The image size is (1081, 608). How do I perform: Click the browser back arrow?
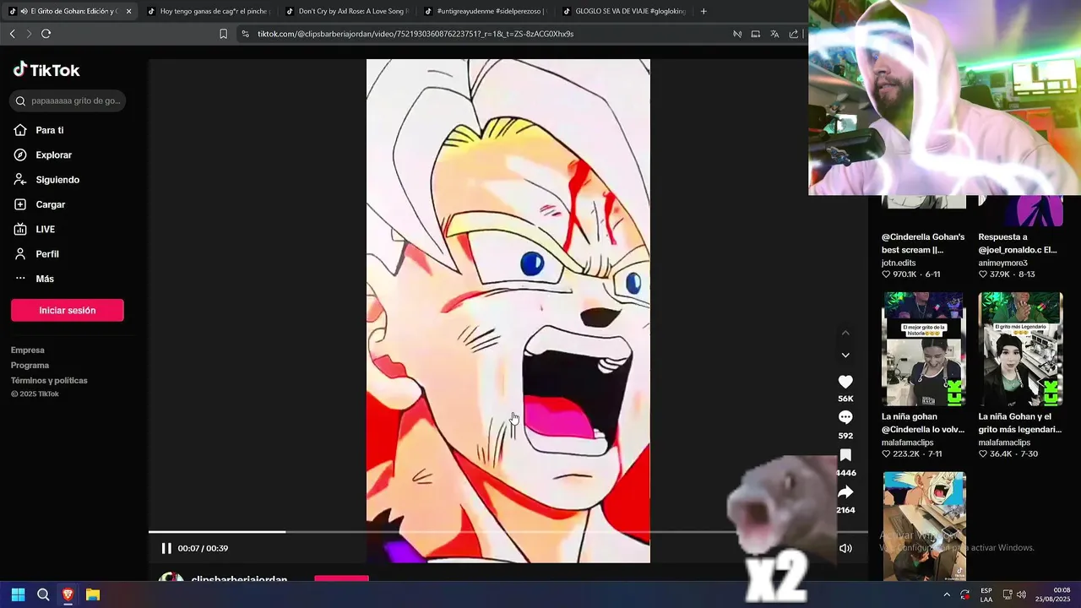tap(12, 34)
